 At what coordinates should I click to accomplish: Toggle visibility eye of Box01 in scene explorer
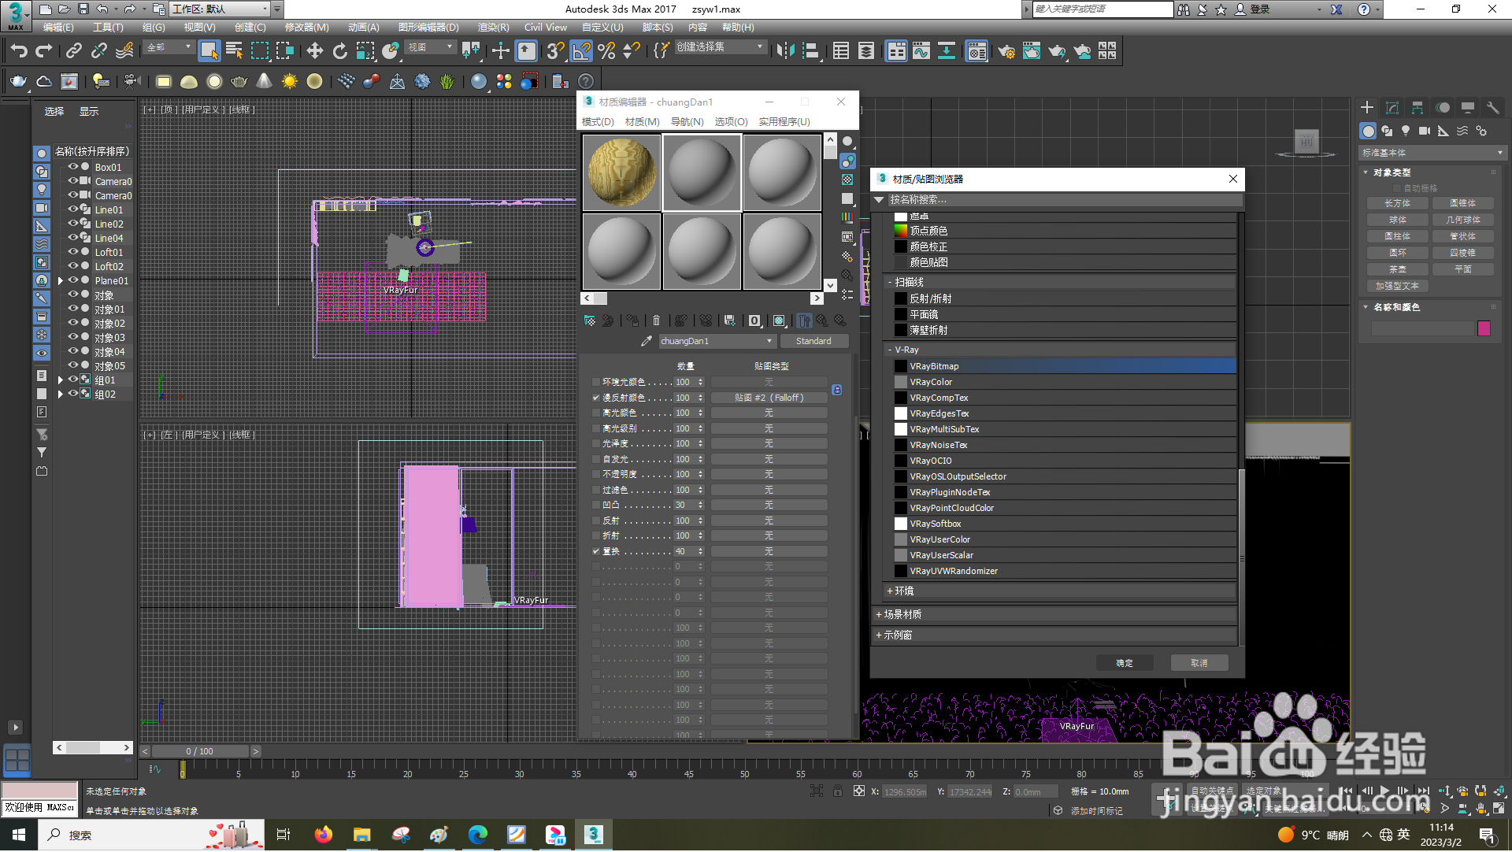tap(73, 167)
